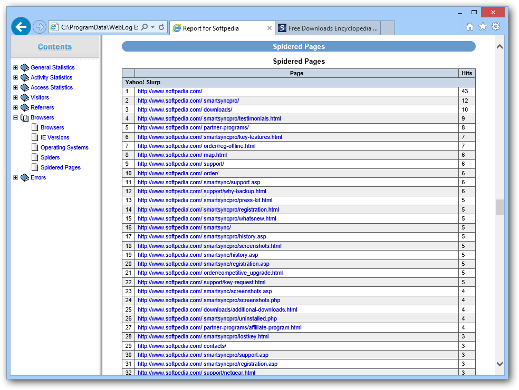Open the downloads/additional-downloads.html link
The image size is (519, 390).
(217, 309)
